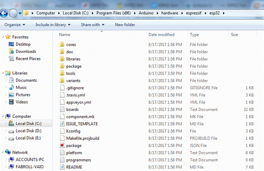
Task: Click the Forward navigation arrow button
Action: [x=13, y=13]
